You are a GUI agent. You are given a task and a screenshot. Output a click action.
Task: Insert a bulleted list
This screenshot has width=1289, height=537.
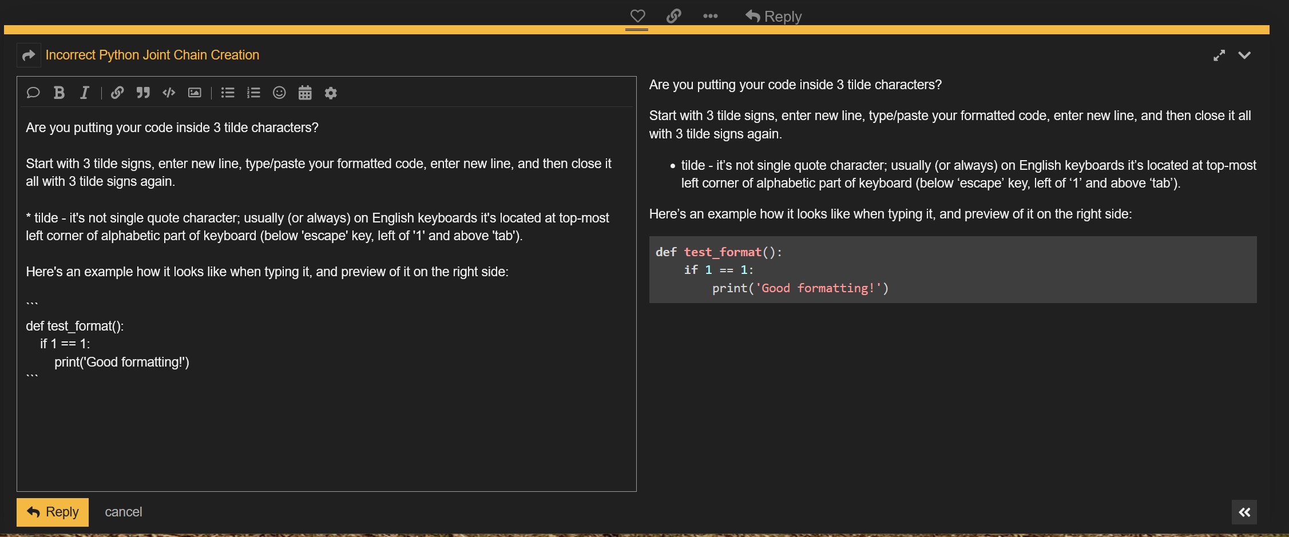coord(228,93)
